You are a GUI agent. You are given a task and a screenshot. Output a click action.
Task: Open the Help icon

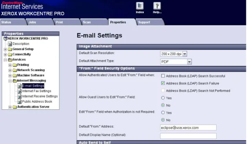pyautogui.click(x=157, y=6)
